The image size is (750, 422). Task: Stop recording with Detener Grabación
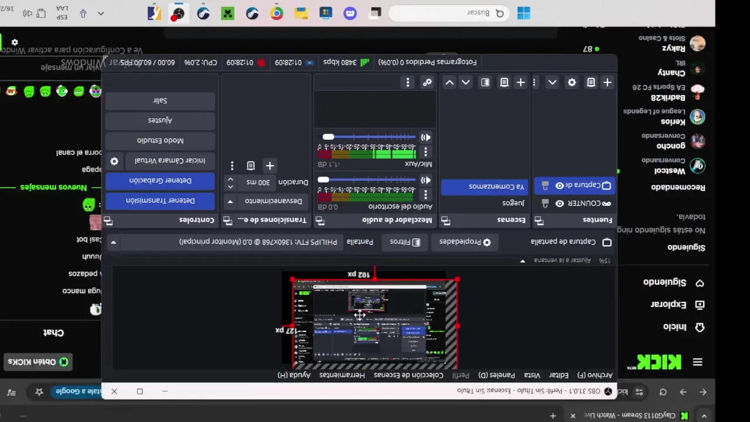tap(160, 181)
